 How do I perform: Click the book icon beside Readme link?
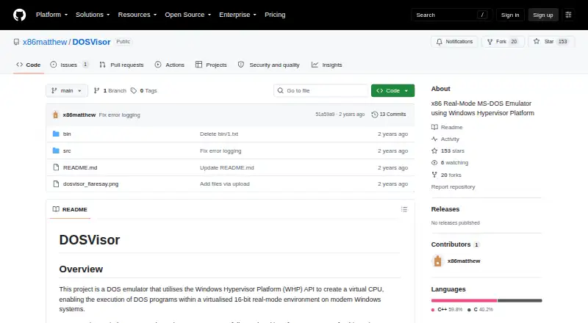pos(434,127)
